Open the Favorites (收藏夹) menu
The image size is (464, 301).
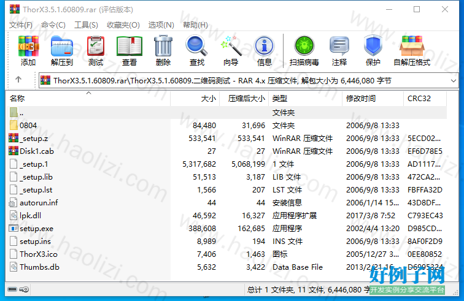pos(123,25)
